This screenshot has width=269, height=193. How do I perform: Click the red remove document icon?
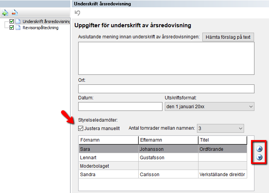pyautogui.click(x=15, y=13)
